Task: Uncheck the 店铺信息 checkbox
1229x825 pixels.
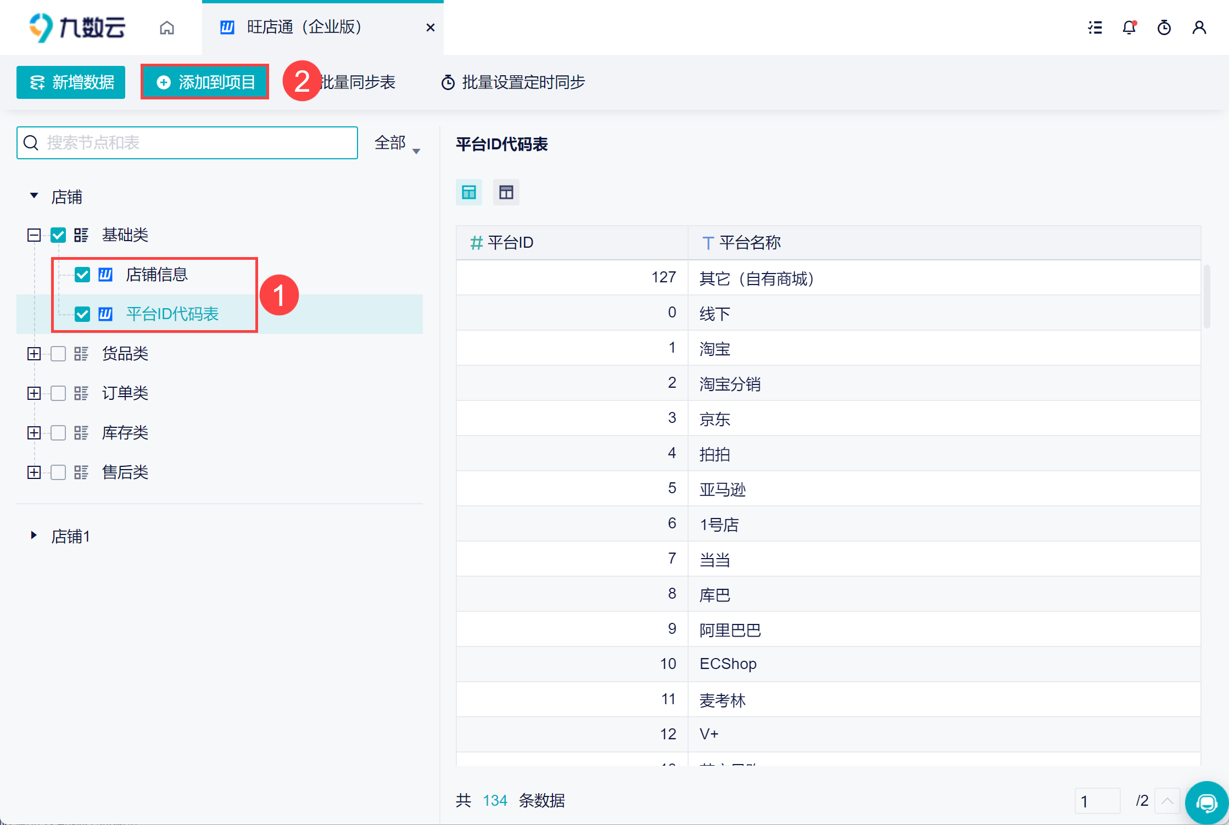Action: pyautogui.click(x=82, y=275)
